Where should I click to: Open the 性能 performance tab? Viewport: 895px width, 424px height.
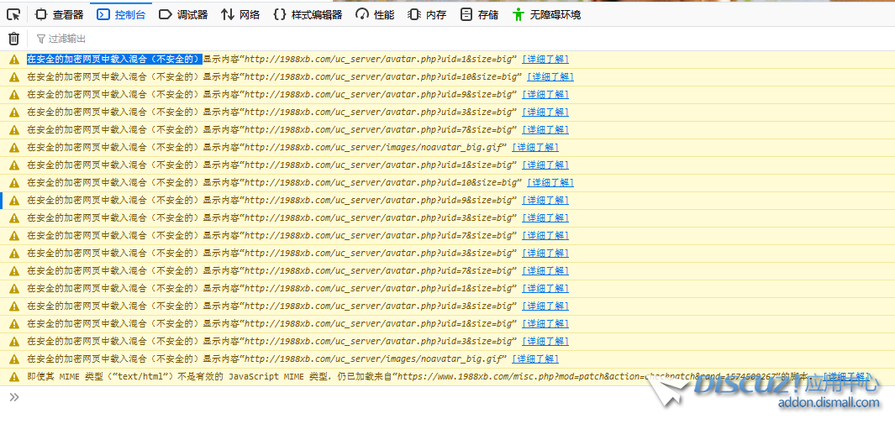pos(375,14)
